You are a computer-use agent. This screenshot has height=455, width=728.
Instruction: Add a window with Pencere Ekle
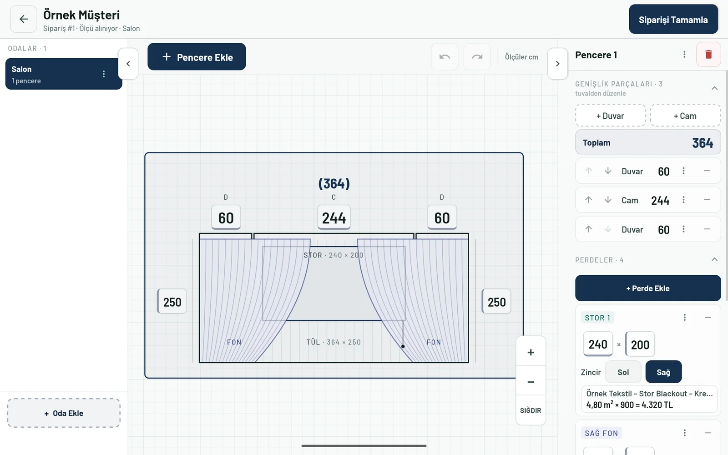pyautogui.click(x=197, y=57)
